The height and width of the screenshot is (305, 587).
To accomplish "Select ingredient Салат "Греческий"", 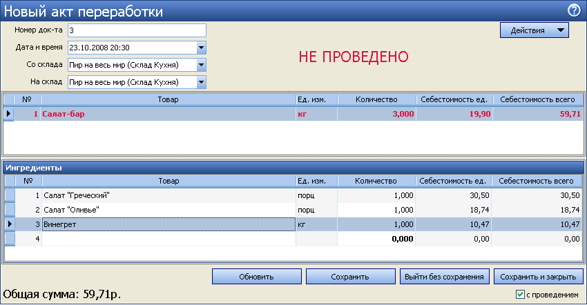I will click(169, 195).
